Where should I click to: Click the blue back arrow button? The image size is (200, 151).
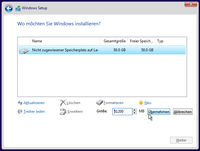9,8
